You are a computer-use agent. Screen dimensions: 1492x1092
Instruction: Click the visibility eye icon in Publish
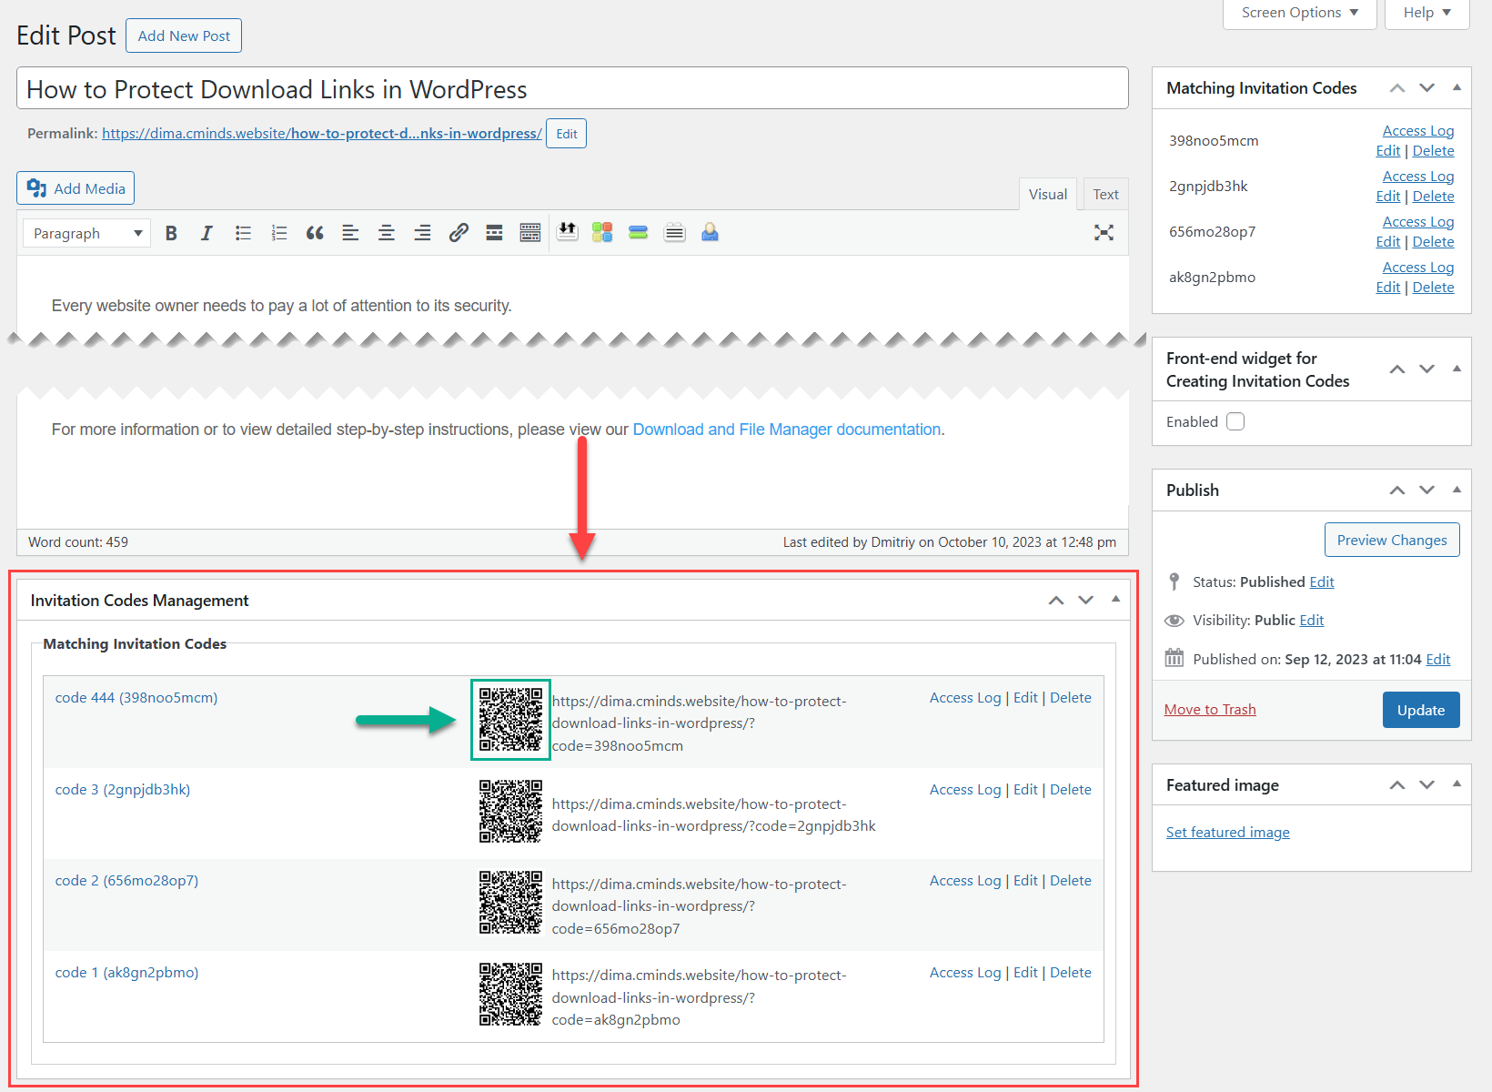[x=1174, y=621]
